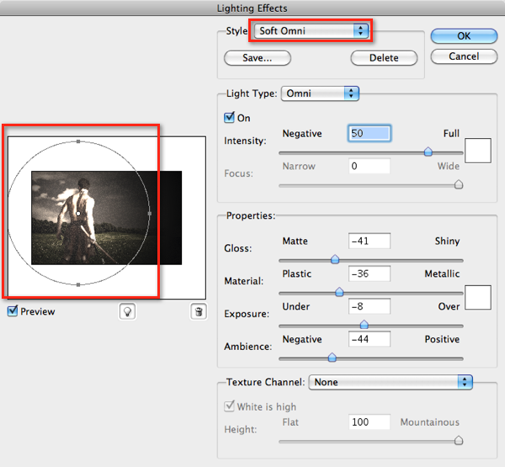The width and height of the screenshot is (505, 467).
Task: Toggle the light On checkbox
Action: 229,118
